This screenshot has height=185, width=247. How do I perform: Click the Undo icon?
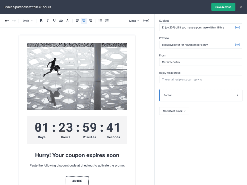click(7, 21)
